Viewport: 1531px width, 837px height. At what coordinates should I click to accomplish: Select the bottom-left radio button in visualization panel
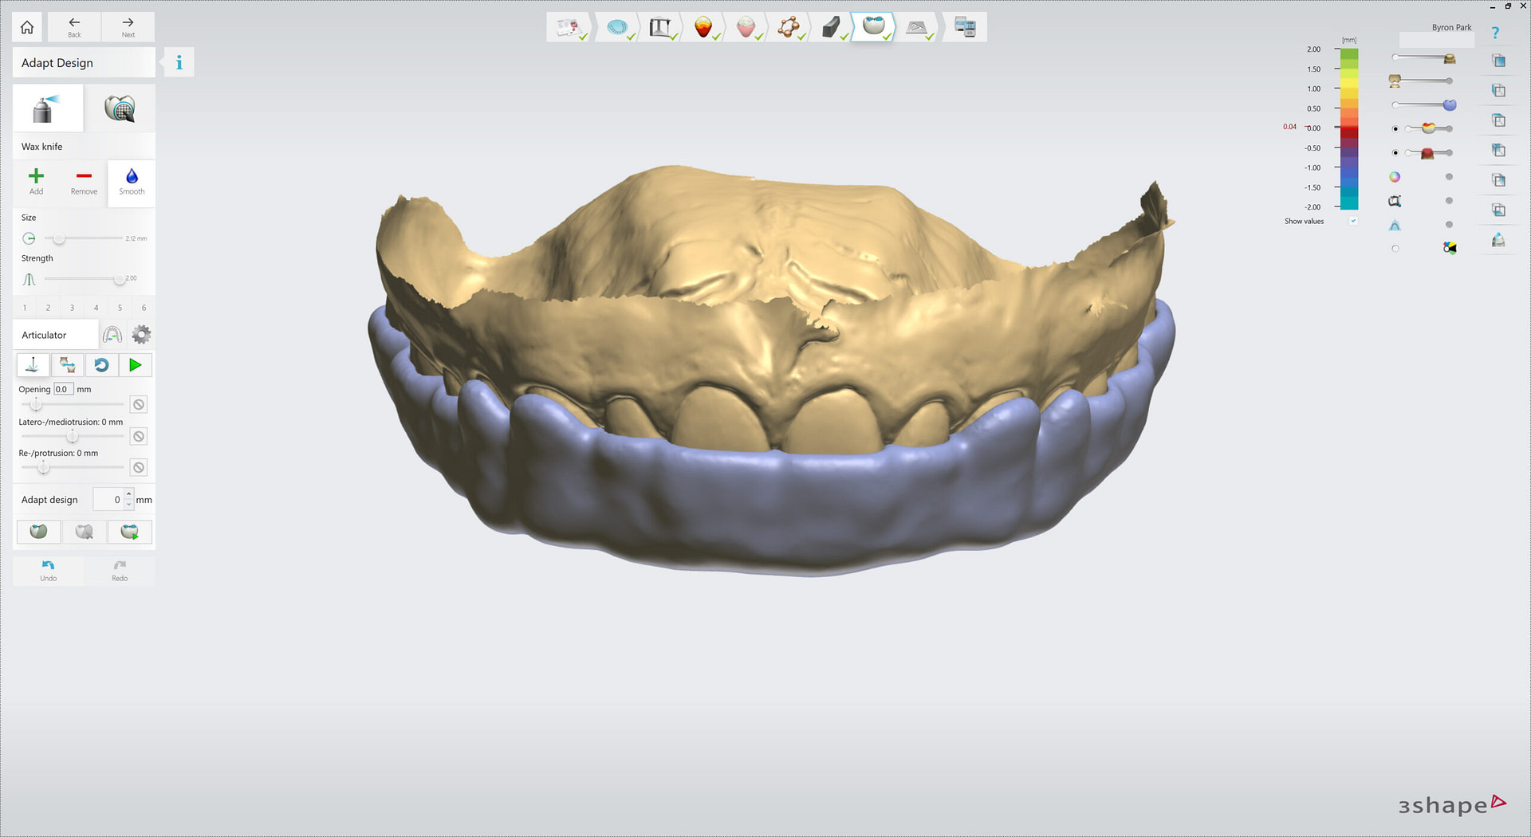point(1395,248)
